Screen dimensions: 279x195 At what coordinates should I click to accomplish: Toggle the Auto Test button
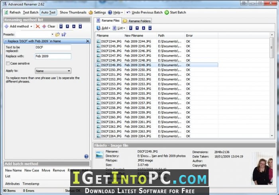click(x=48, y=12)
